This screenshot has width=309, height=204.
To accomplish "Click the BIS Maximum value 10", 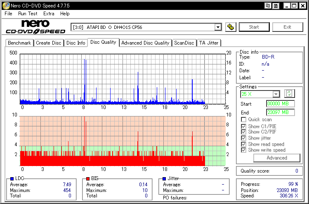I will click(145, 190).
